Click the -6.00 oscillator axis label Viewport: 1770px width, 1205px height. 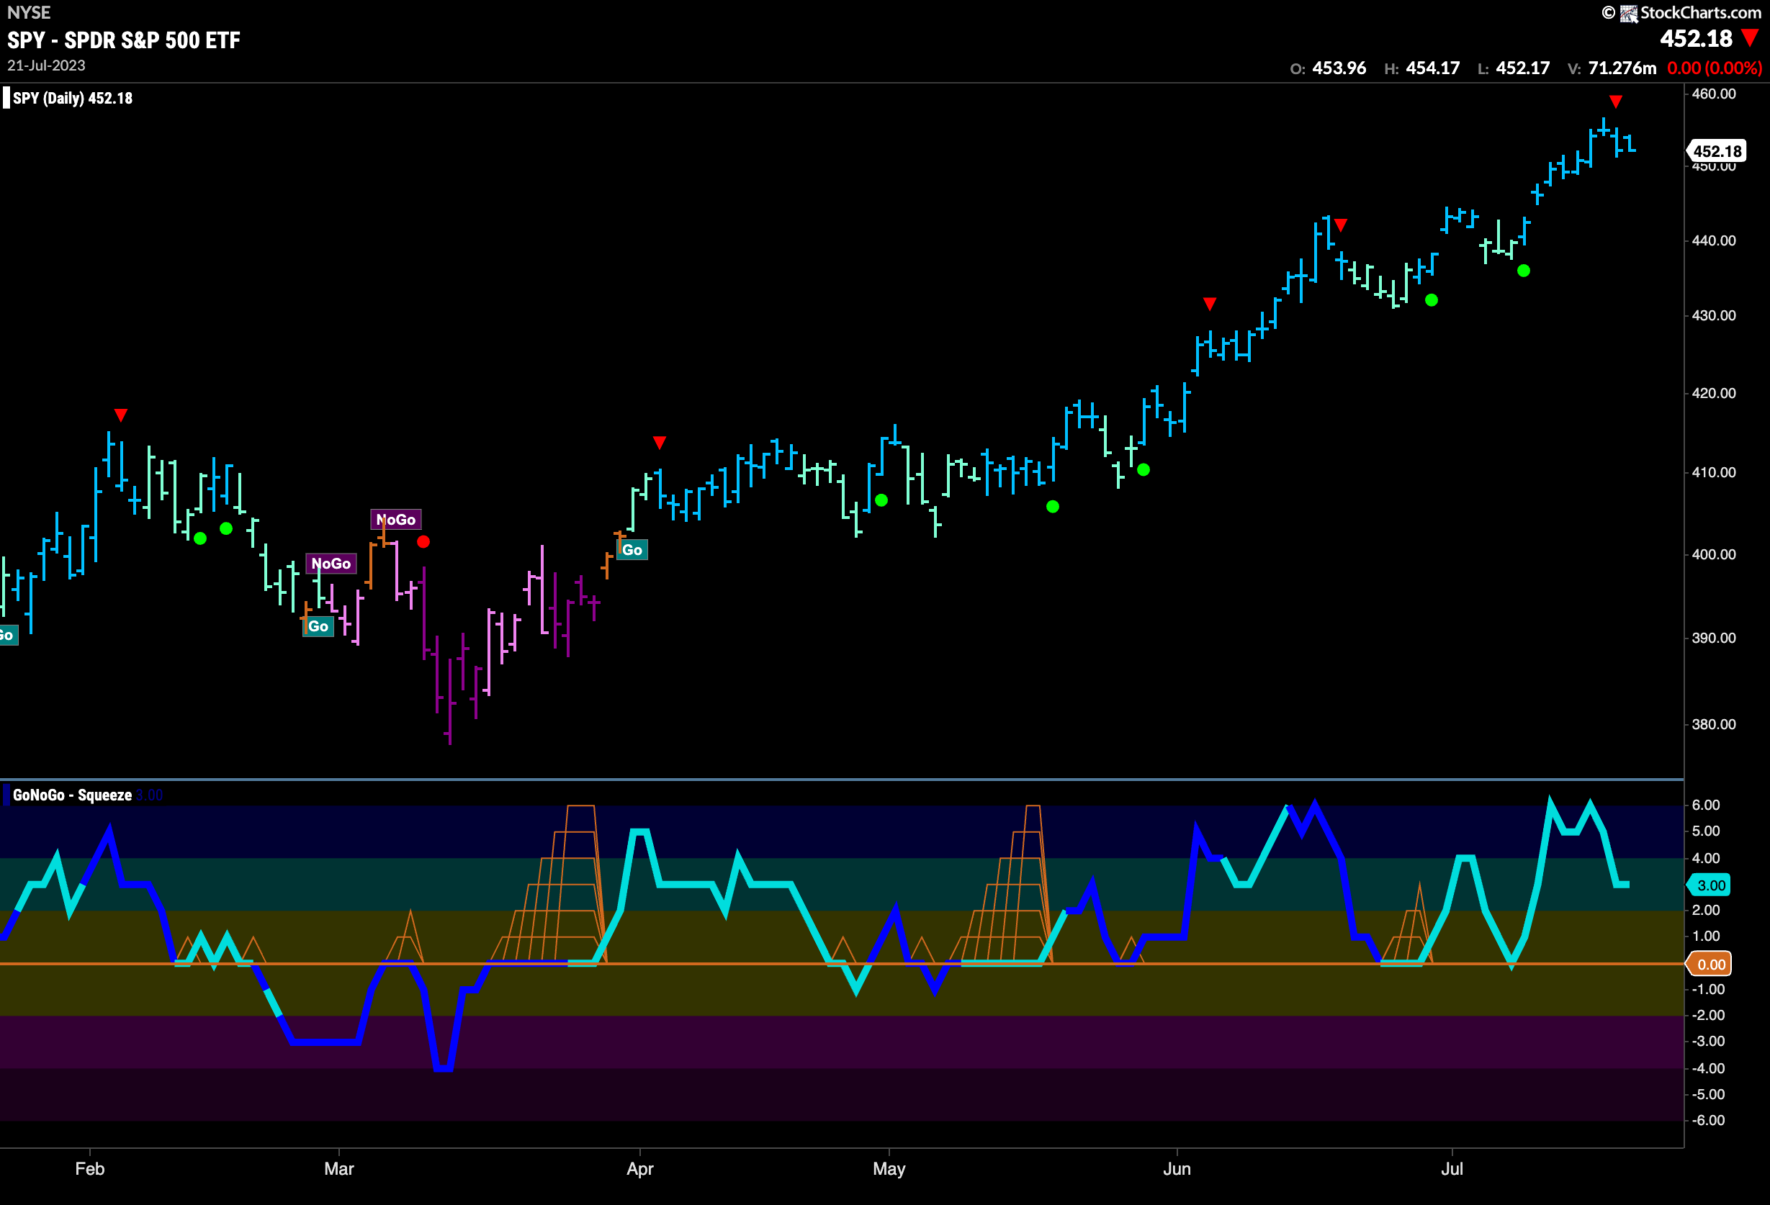click(1707, 1120)
